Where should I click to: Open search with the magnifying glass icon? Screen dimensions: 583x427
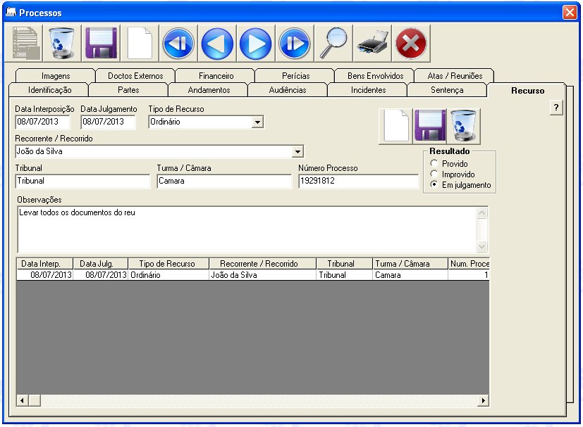[x=333, y=43]
